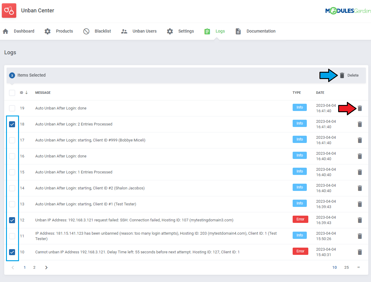Screen dimensions: 371x282
Task: Delete the 3 selected items
Action: pos(349,75)
